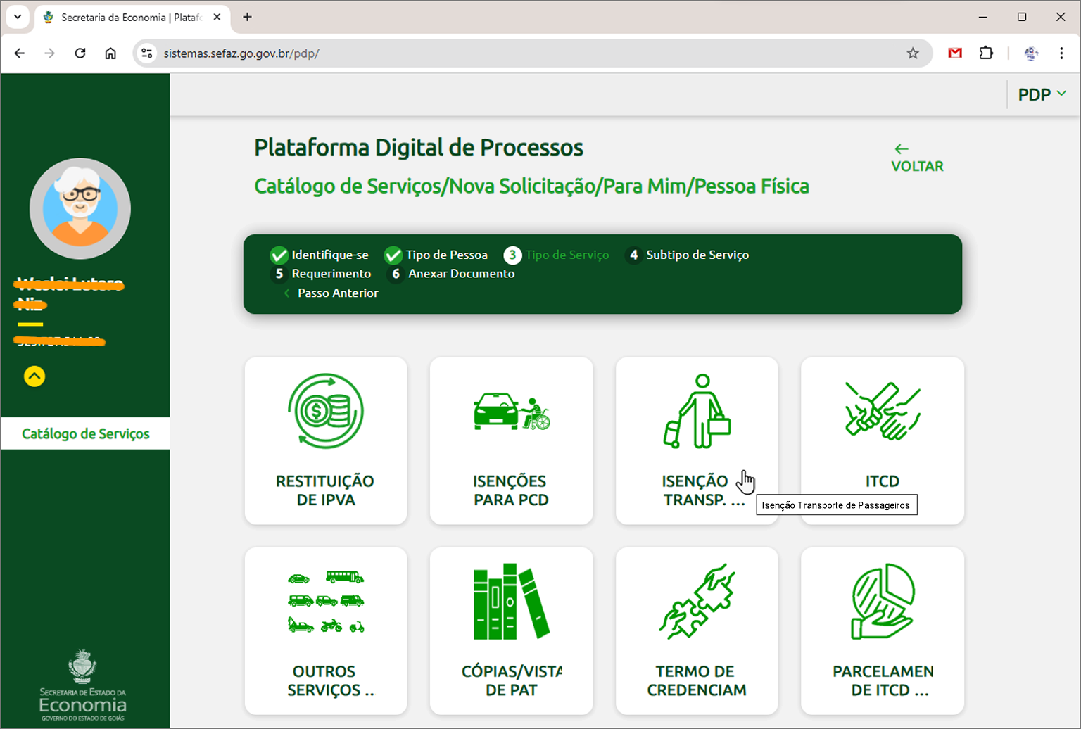Open Parcelamento de ITCD pie chart icon
The width and height of the screenshot is (1081, 729).
(x=882, y=601)
